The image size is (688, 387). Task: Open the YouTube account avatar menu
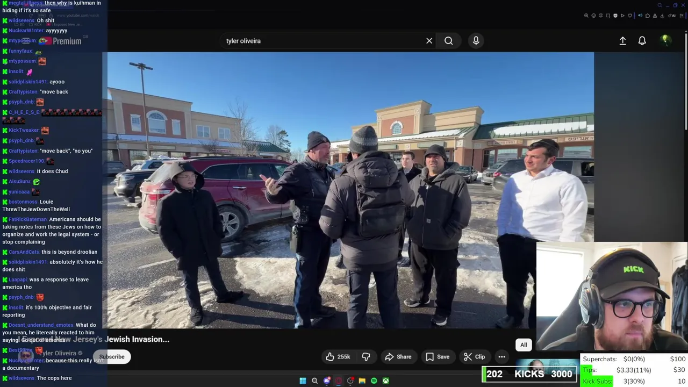(x=665, y=40)
